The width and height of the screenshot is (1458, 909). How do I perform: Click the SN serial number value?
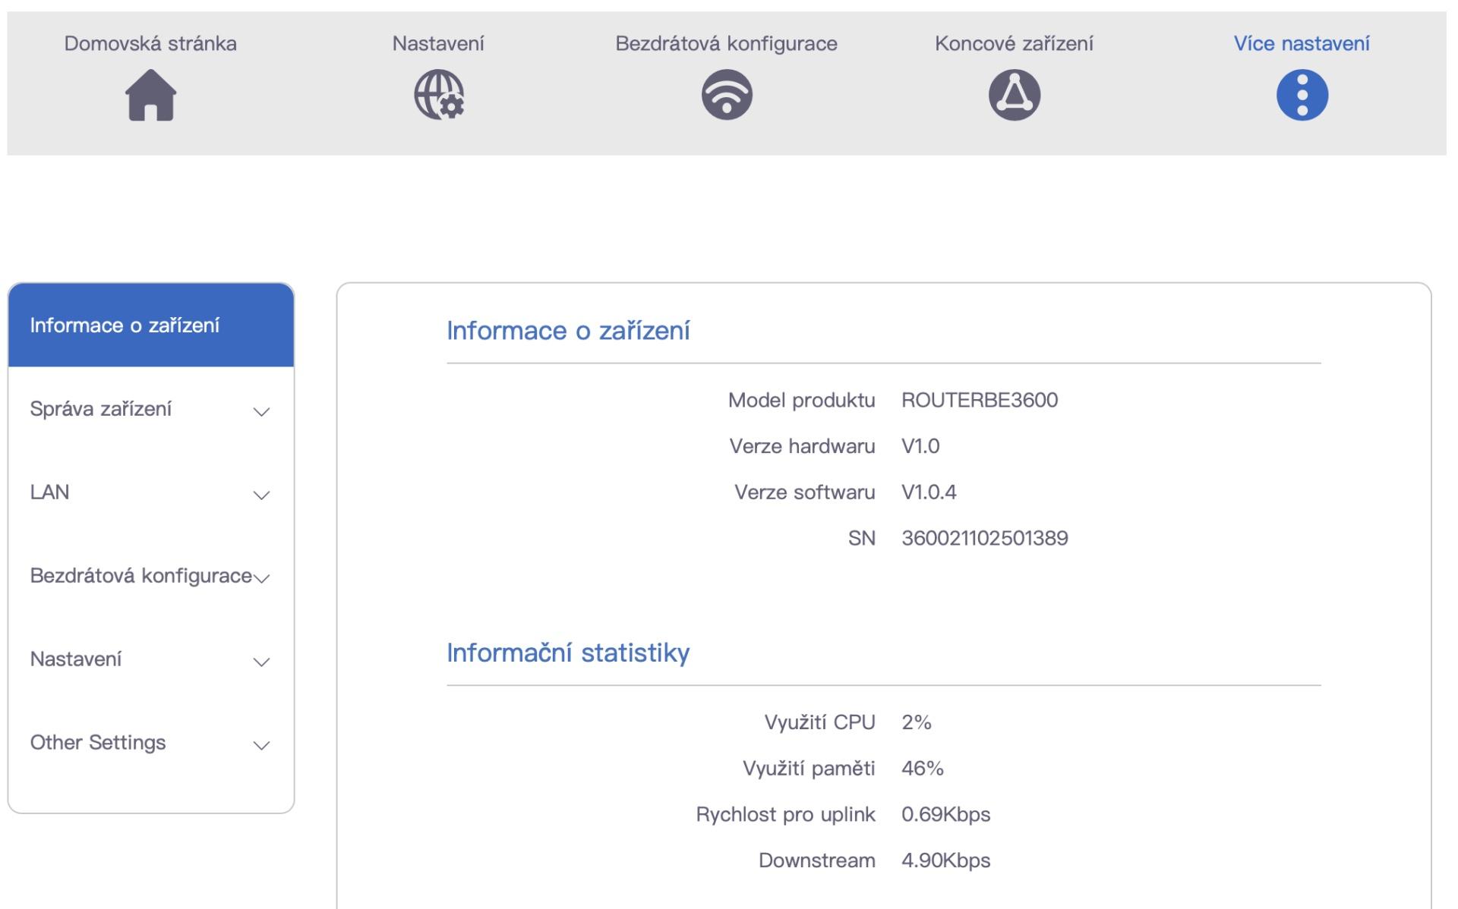(x=984, y=538)
